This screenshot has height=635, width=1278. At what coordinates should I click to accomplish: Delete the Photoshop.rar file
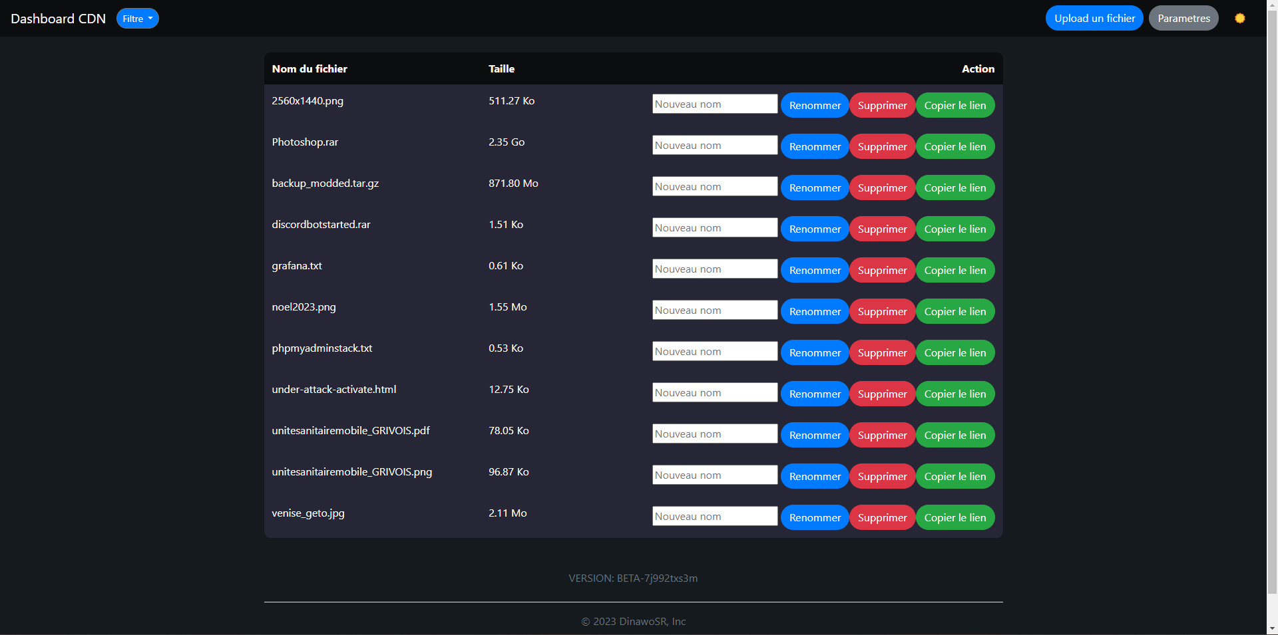point(881,147)
